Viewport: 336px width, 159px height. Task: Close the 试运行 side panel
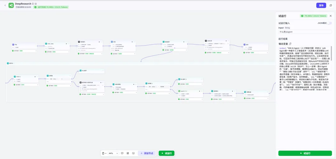330,16
